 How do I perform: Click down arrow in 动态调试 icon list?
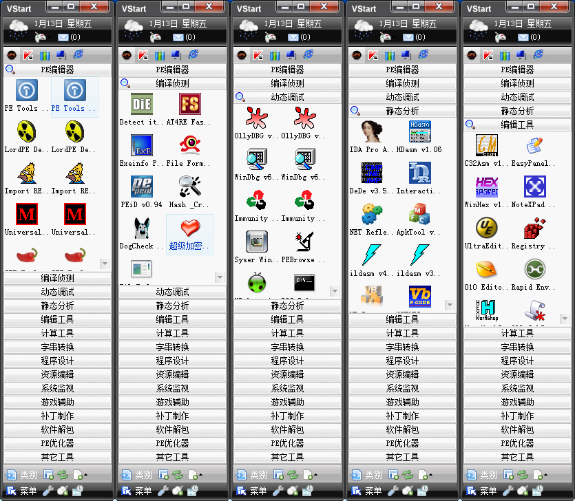pyautogui.click(x=335, y=291)
